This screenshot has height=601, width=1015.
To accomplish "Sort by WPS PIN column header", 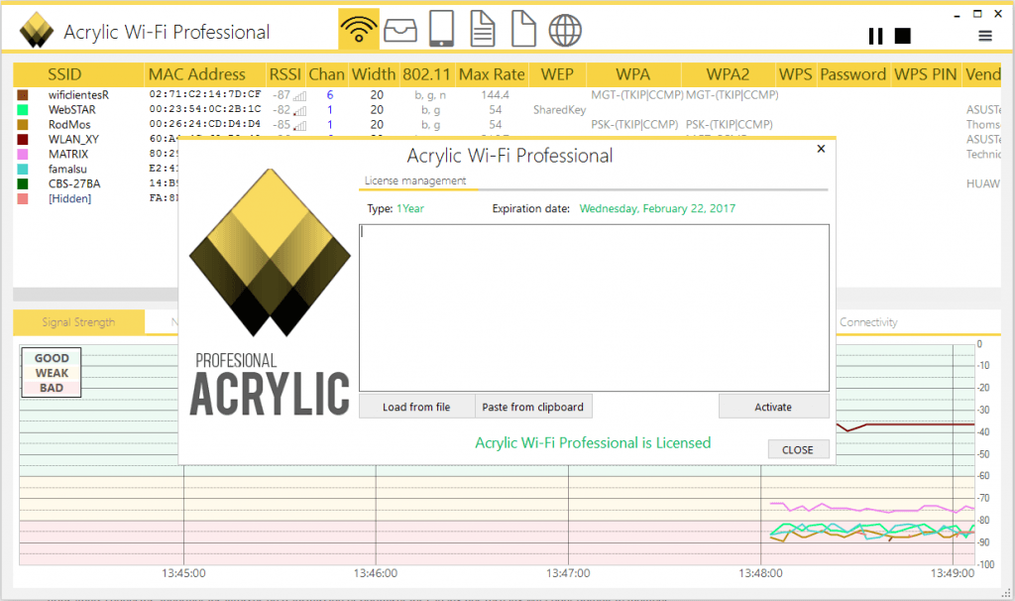I will 925,74.
